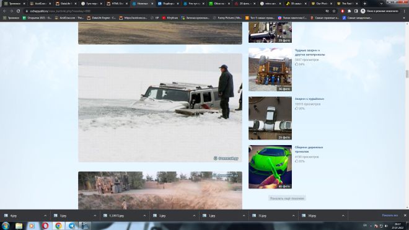Launch Opera from the taskbar

(45, 226)
